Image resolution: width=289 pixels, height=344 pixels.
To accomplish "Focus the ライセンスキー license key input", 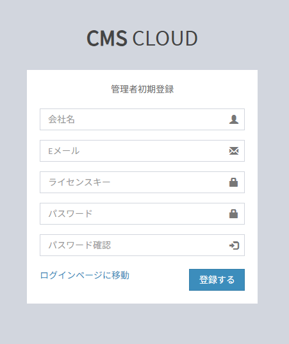I will point(142,182).
